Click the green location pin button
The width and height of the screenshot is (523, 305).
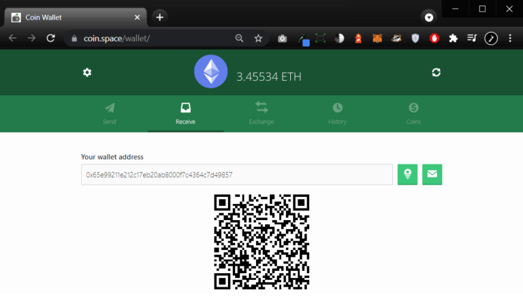point(407,175)
